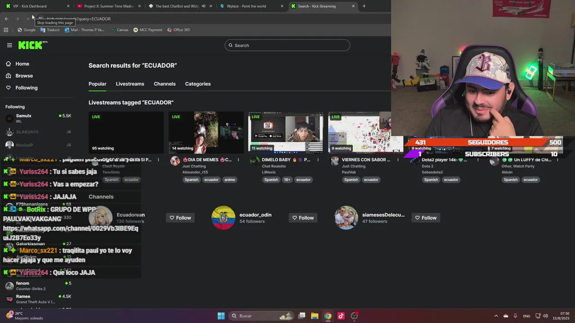Screen dimensions: 575x323
Task: Click the 18+ tag under DIMELO BABY
Action: point(287,180)
